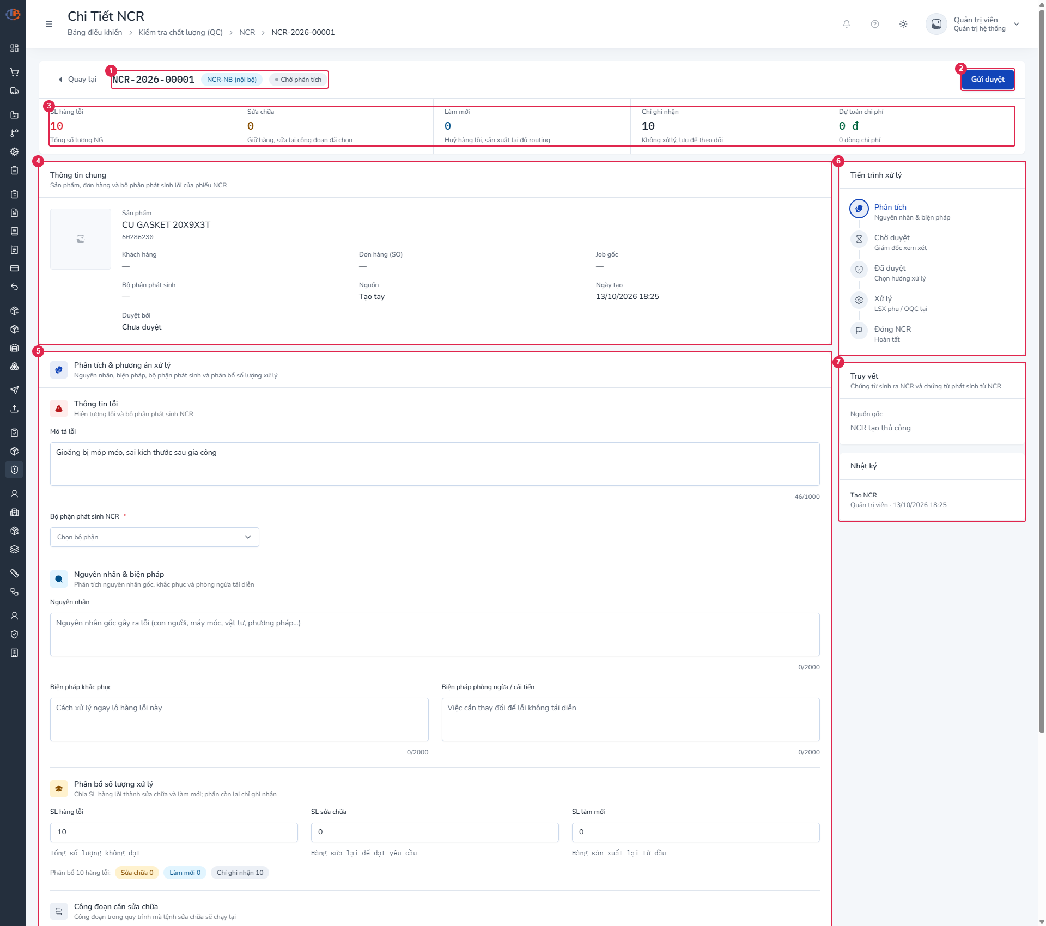Open the upload tray sidebar icon
This screenshot has width=1046, height=926.
15,409
